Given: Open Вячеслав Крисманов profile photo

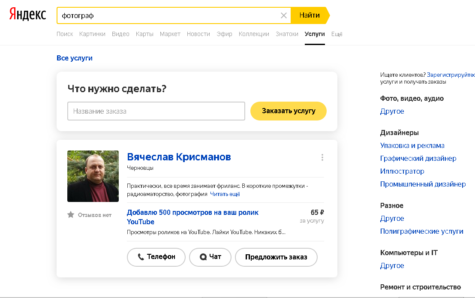Looking at the screenshot, I should (93, 176).
